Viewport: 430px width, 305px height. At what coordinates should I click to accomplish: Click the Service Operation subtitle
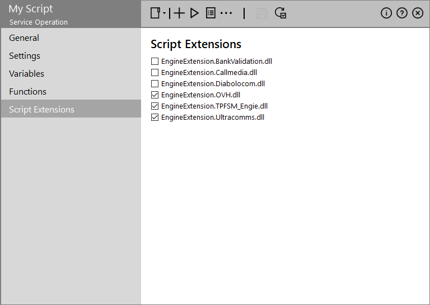[x=39, y=22]
